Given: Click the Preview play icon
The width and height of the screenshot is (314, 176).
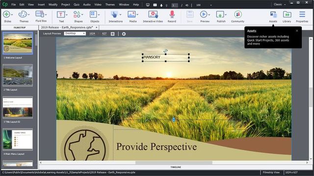Looking at the screenshot, I should (204, 14).
